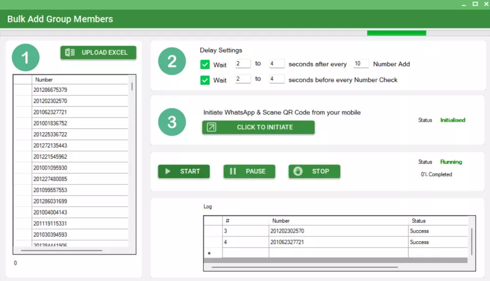Edit minimum seconds field for Number Check delay
Screen dimensions: 490x281
(x=243, y=79)
